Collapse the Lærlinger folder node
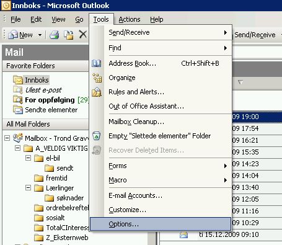 [x=28, y=188]
